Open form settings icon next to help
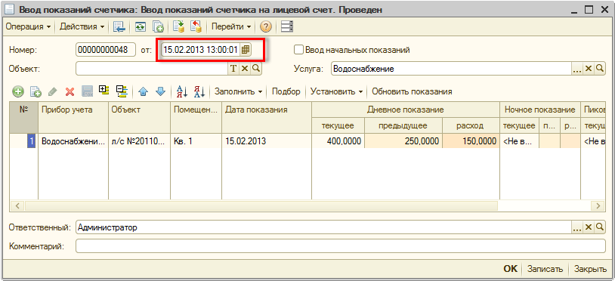 click(288, 26)
